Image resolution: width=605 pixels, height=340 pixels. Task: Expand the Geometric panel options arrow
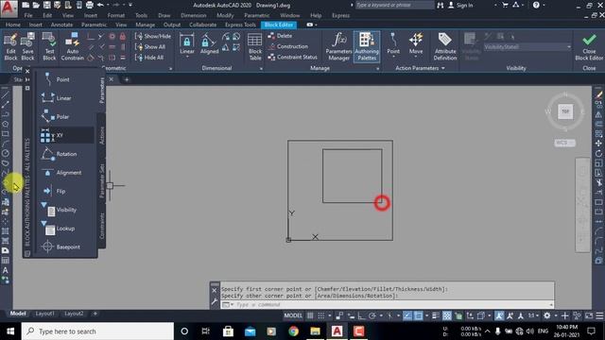(x=170, y=69)
